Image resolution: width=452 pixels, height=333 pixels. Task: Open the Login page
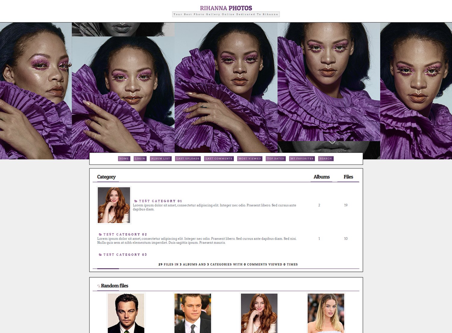140,159
